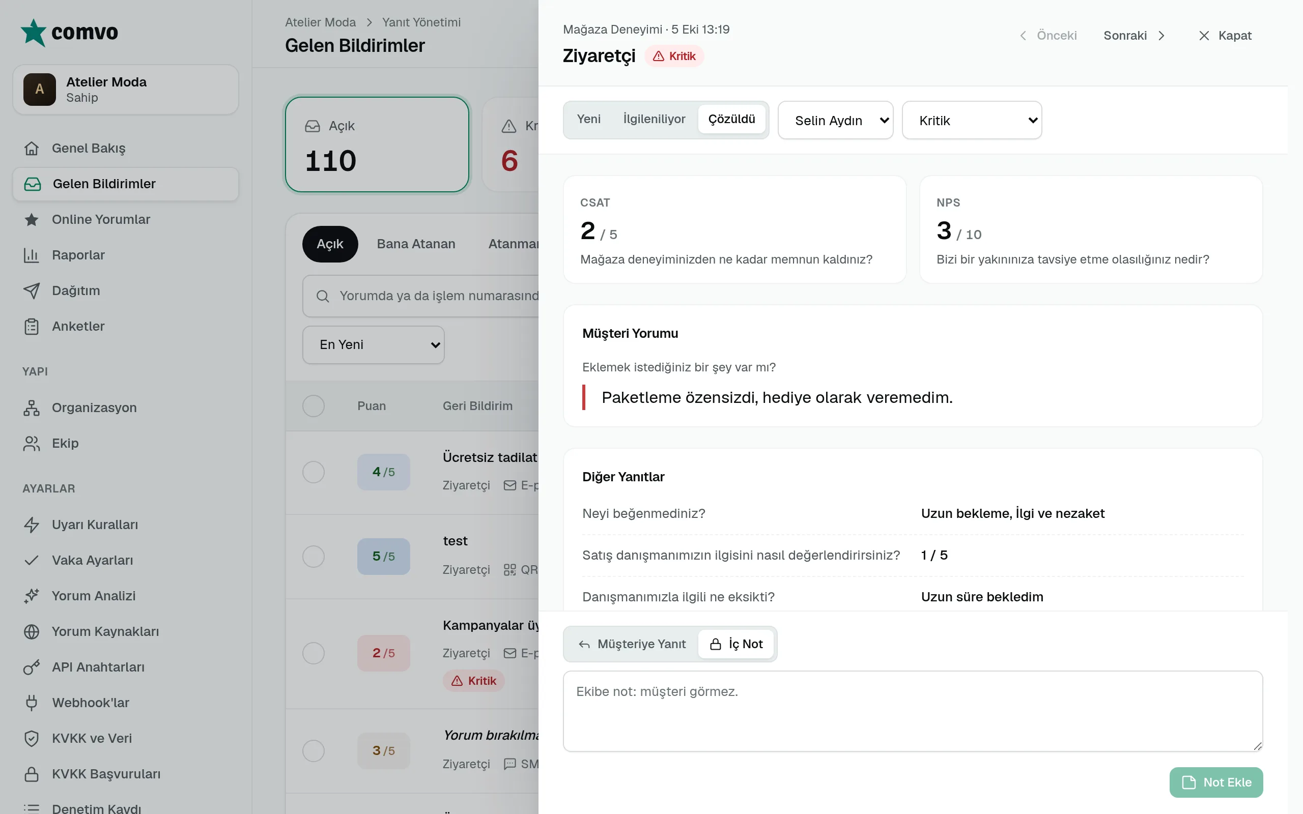This screenshot has width=1303, height=814.
Task: Mark the feedback as Çözüldü
Action: point(732,119)
